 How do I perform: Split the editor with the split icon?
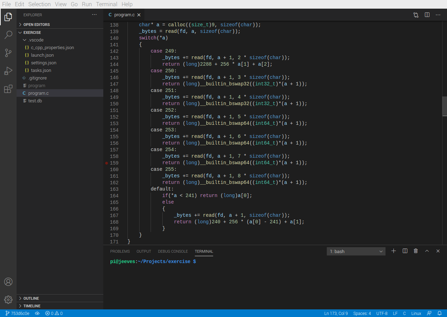pyautogui.click(x=427, y=15)
